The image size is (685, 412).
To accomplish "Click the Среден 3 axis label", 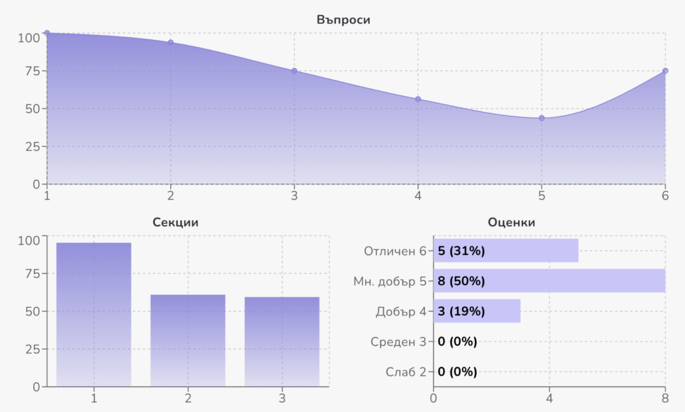I will click(x=398, y=342).
